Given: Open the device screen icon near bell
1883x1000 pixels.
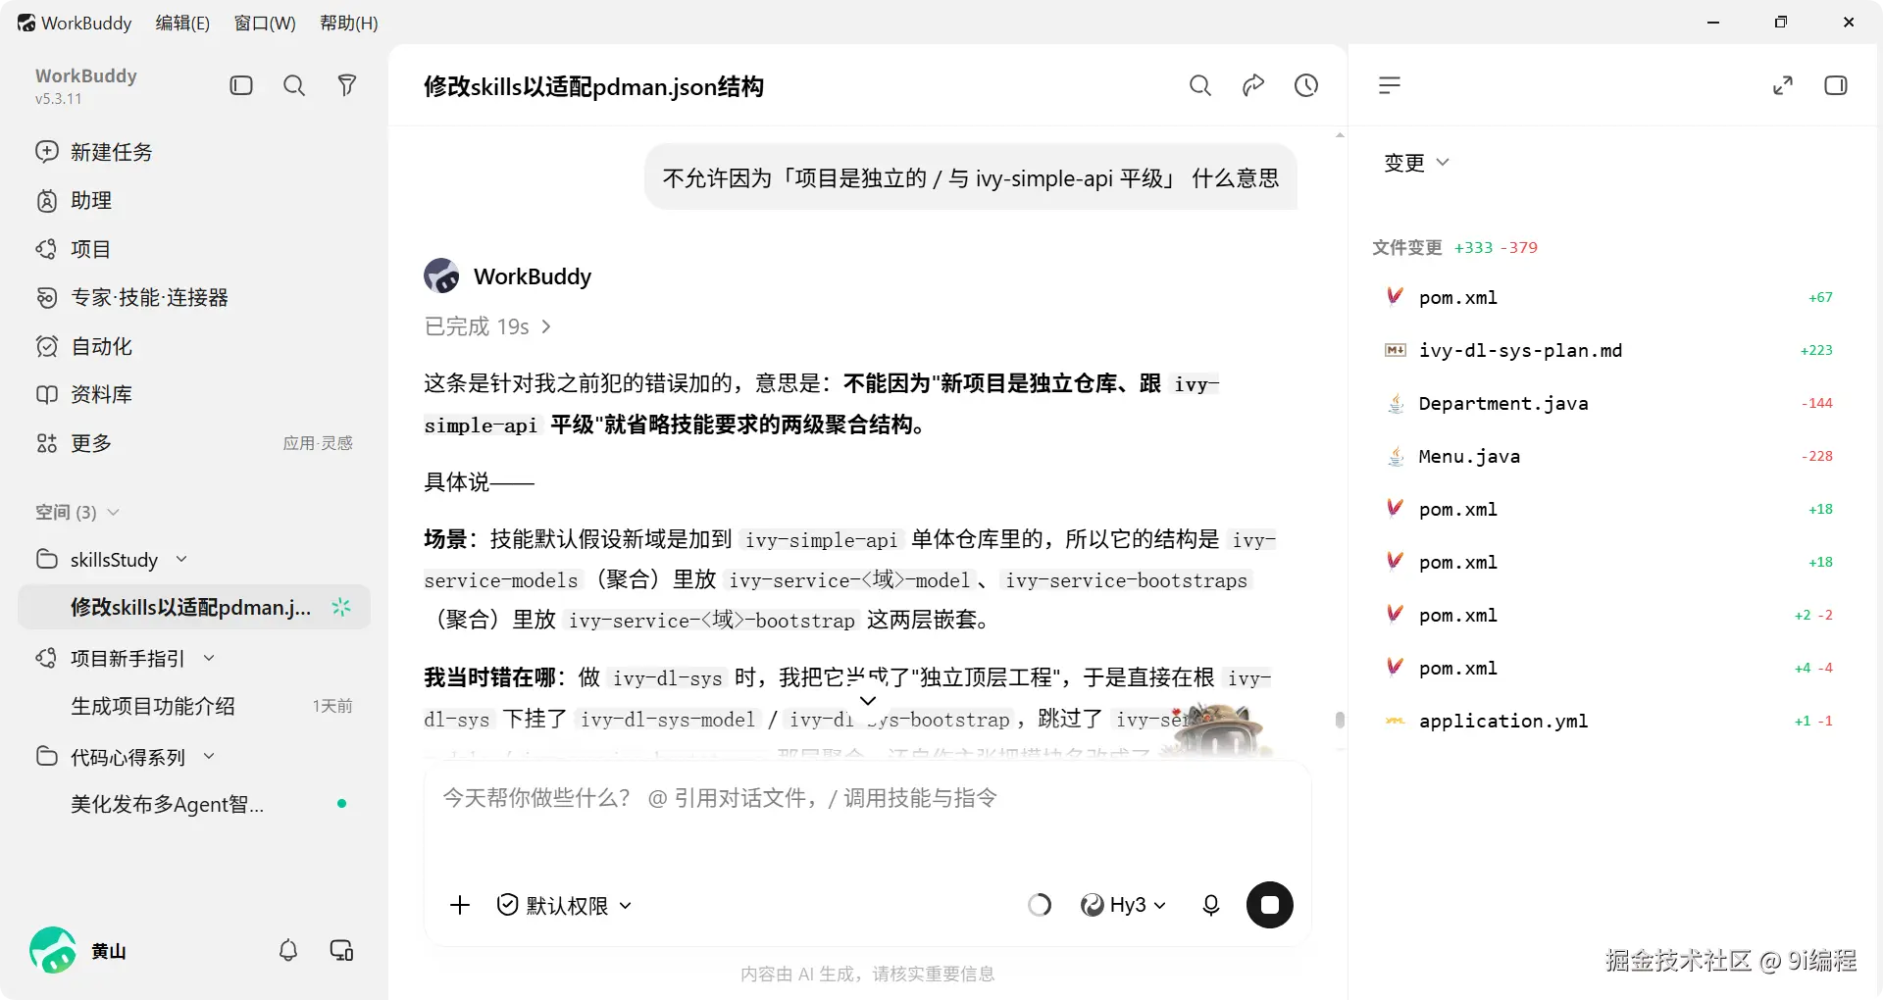Looking at the screenshot, I should pyautogui.click(x=341, y=950).
